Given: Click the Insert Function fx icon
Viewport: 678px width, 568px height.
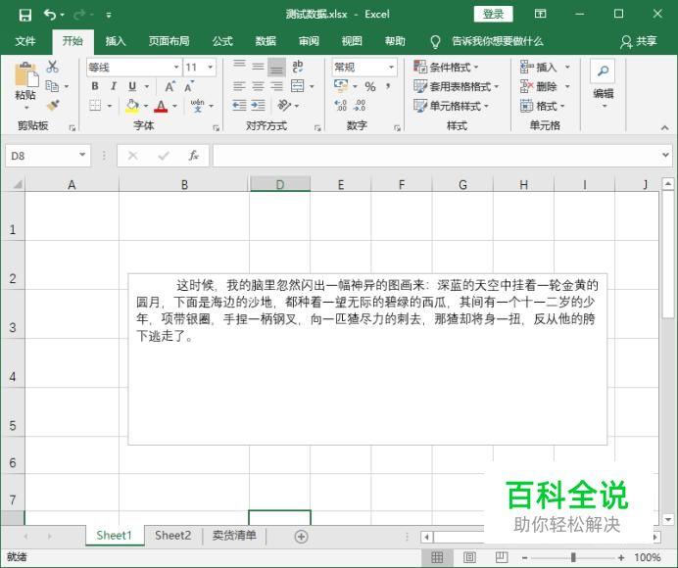Looking at the screenshot, I should click(x=193, y=156).
